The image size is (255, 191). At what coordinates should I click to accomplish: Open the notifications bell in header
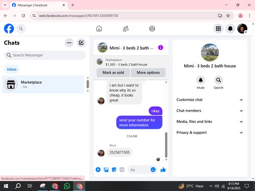tap(230, 29)
